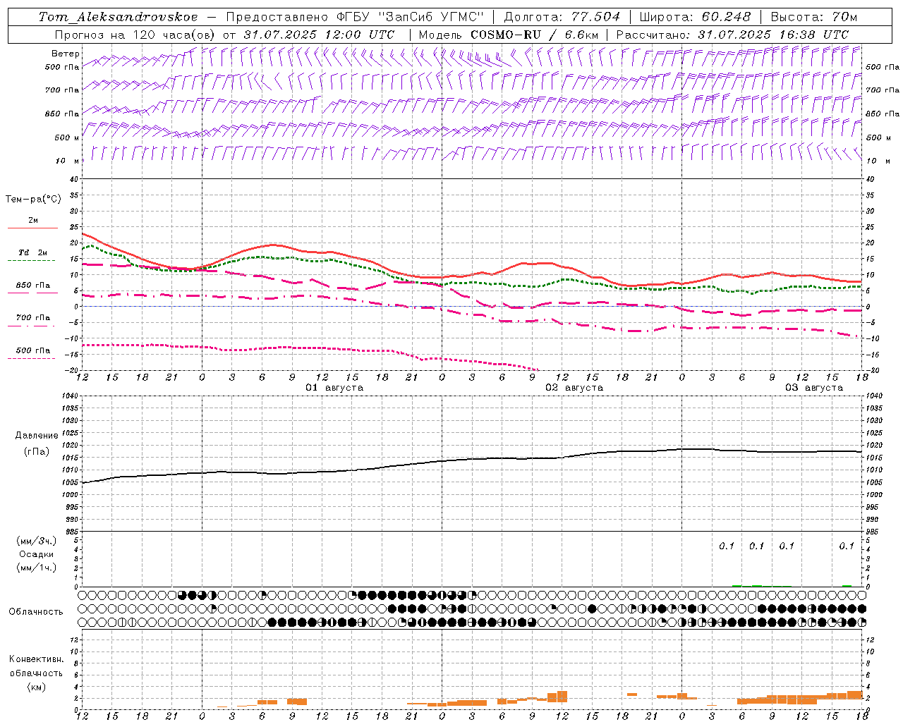Click the Td 2м legend entry
This screenshot has width=903, height=722.
coord(32,252)
